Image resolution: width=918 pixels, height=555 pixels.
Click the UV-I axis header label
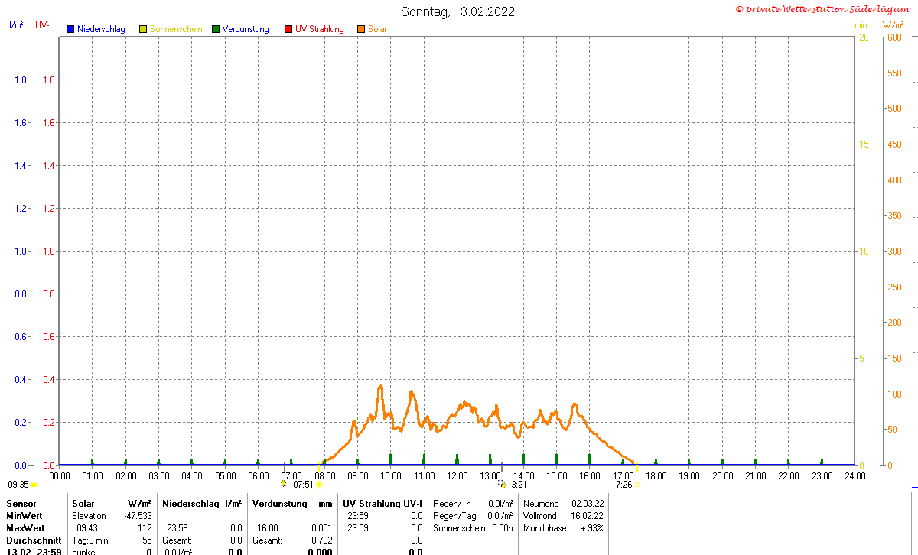44,25
